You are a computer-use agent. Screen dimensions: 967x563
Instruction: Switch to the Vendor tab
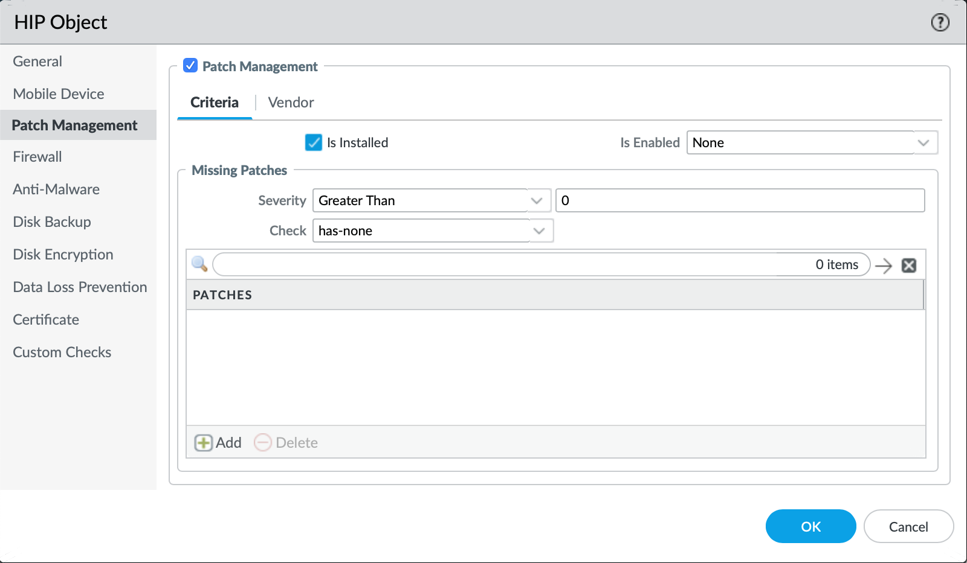coord(291,103)
